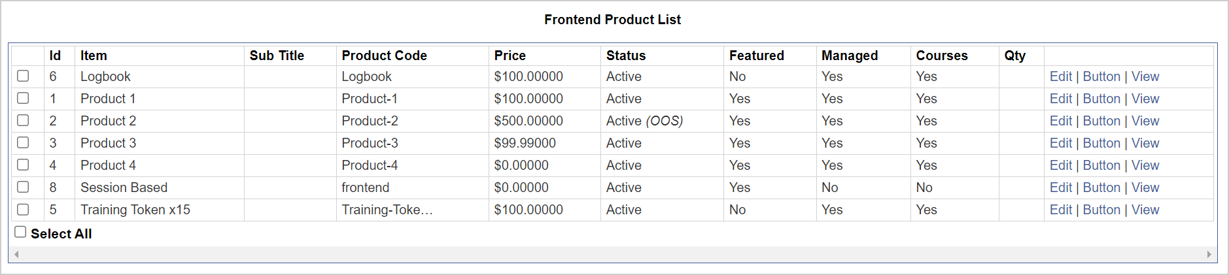Enable the Select All checkbox
Screen dimensions: 1229x275
tap(20, 232)
